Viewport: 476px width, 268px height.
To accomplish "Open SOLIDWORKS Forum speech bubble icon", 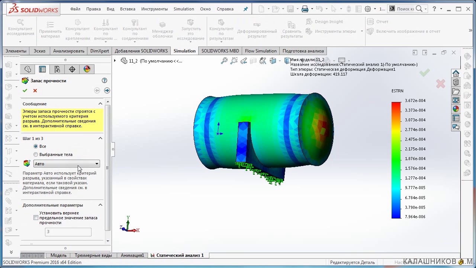I will point(456,127).
